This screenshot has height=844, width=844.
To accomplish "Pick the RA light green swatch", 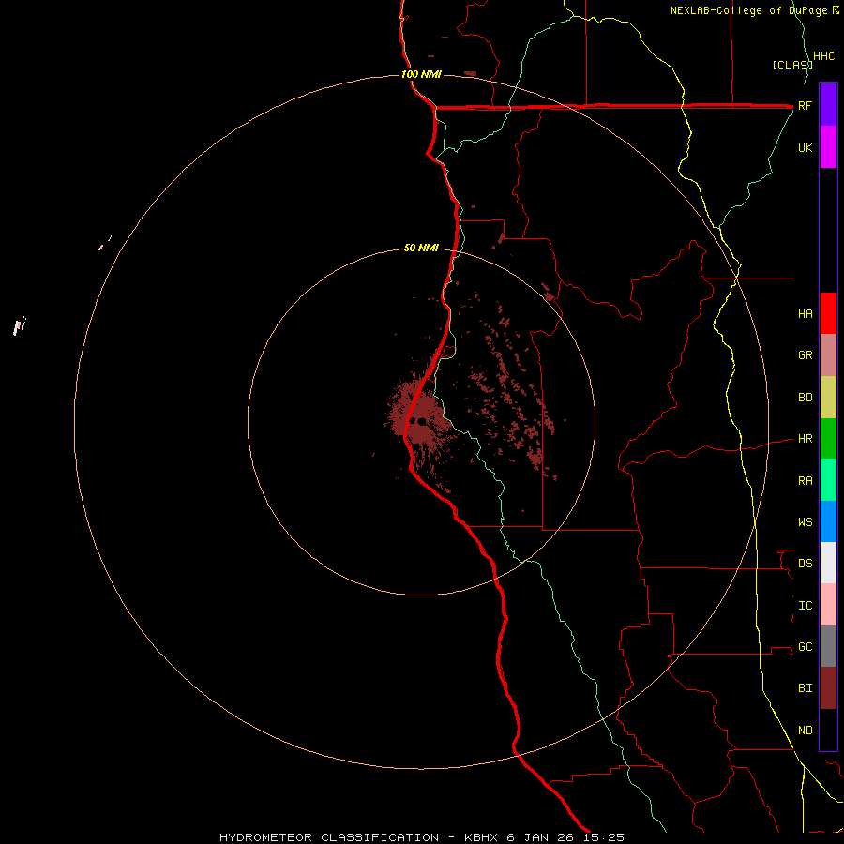I will (x=828, y=480).
